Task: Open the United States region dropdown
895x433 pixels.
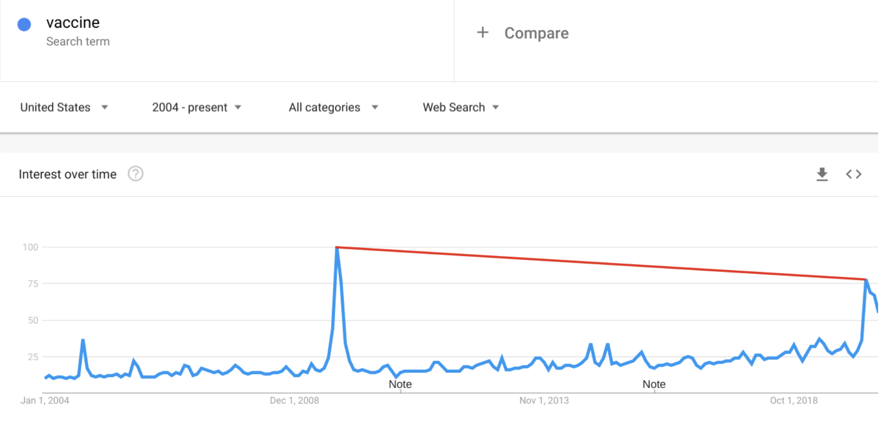Action: (x=64, y=108)
